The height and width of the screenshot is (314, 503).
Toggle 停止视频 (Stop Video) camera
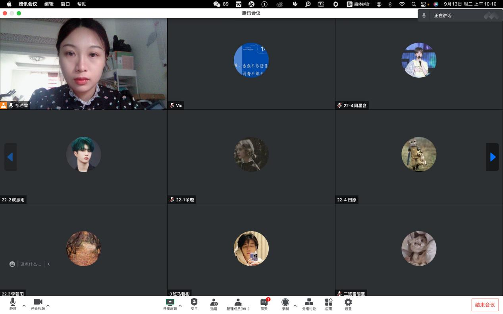pos(38,303)
